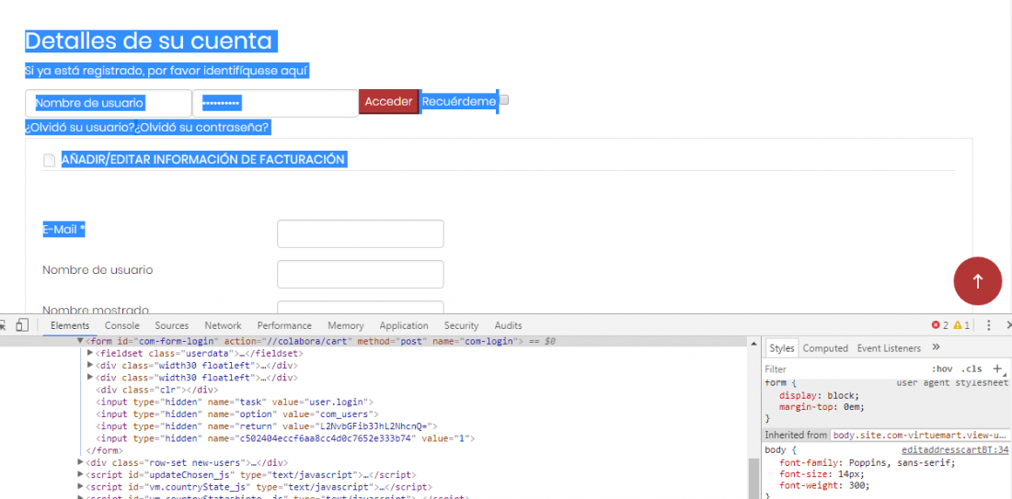The image size is (1012, 499).
Task: Open the Audits tab
Action: click(508, 325)
